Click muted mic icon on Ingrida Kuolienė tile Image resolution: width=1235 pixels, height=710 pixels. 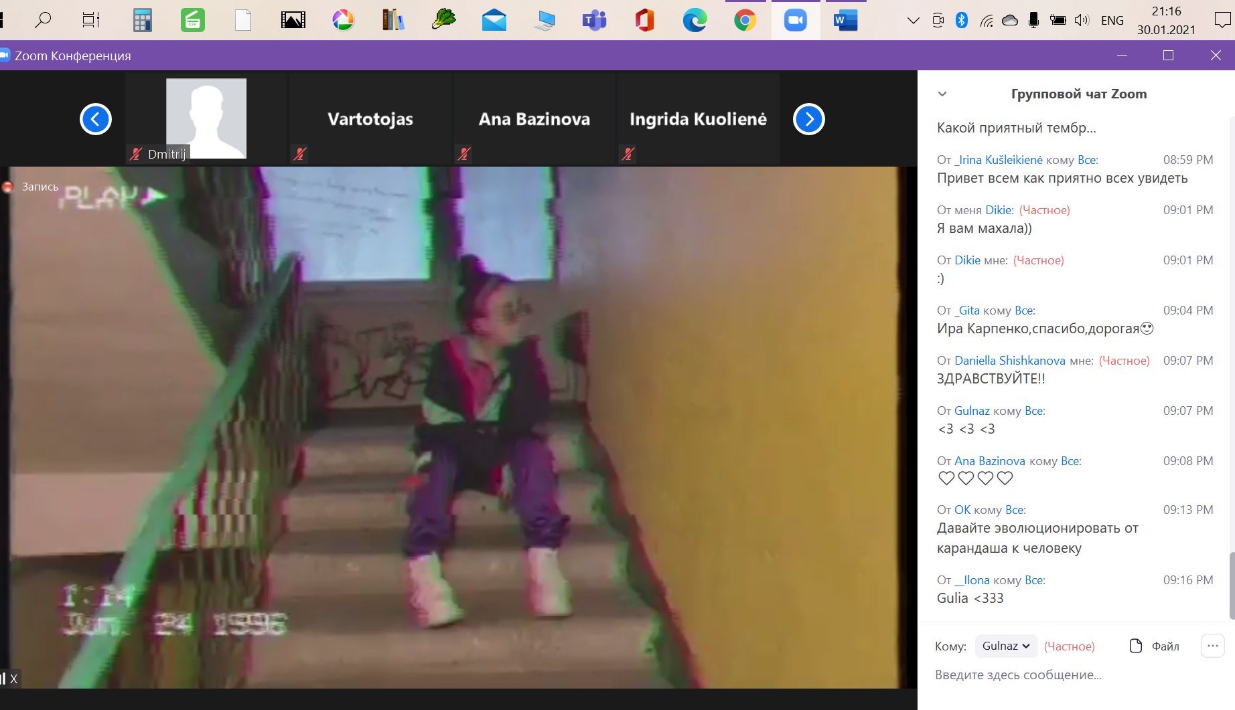click(628, 154)
